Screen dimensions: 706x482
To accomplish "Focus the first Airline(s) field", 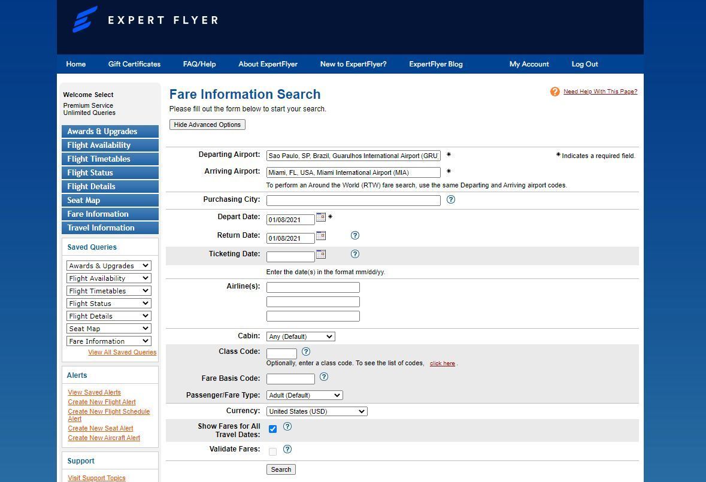I will click(x=313, y=287).
